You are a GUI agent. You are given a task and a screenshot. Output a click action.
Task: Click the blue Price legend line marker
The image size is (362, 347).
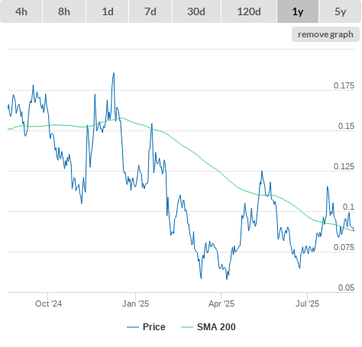click(133, 327)
